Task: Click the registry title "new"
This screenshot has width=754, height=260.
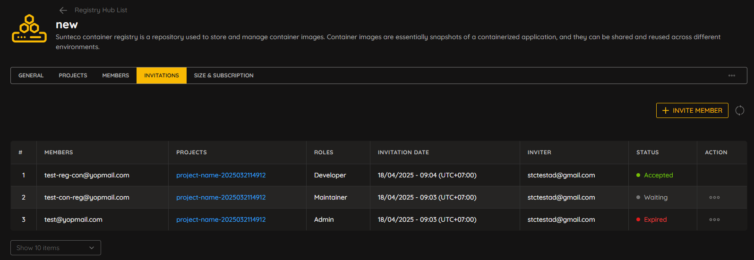Action: (67, 25)
